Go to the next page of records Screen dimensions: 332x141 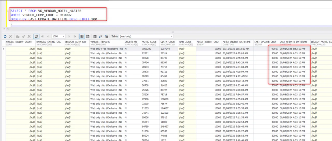[x=69, y=36]
